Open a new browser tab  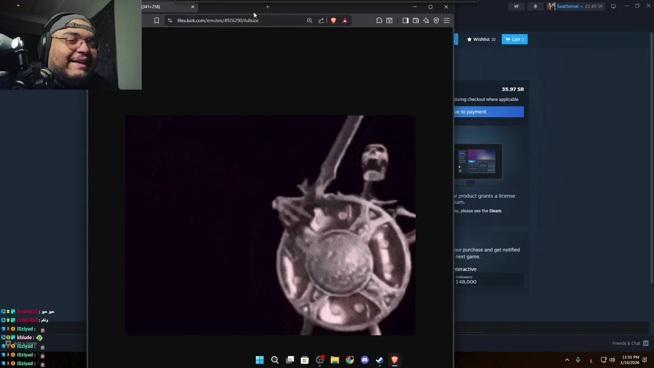tap(267, 7)
